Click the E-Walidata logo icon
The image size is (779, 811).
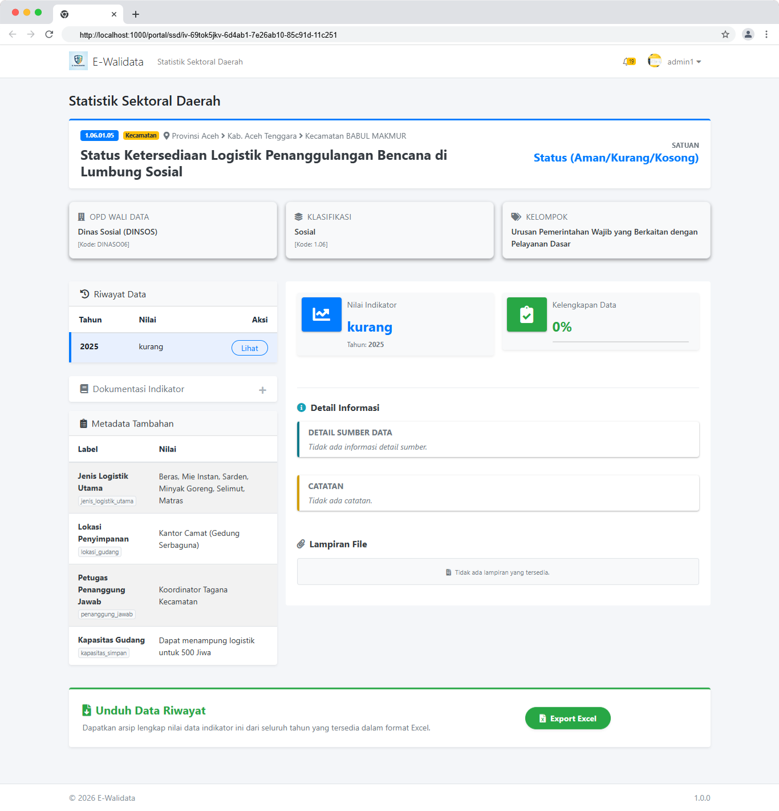78,61
